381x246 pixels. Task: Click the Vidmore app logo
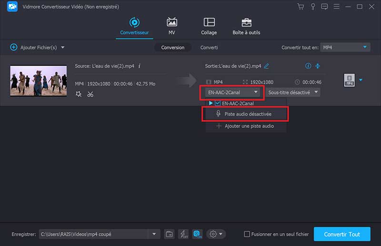12,7
